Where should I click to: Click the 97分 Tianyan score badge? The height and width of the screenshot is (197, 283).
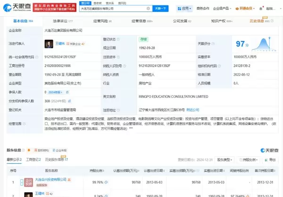pyautogui.click(x=241, y=43)
